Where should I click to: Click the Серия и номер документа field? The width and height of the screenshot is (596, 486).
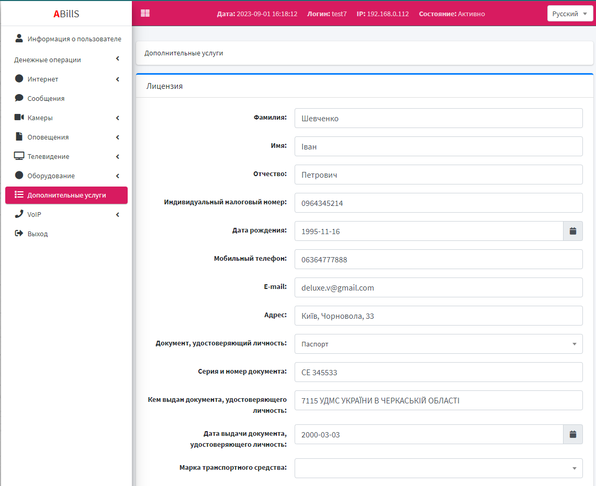click(x=438, y=372)
